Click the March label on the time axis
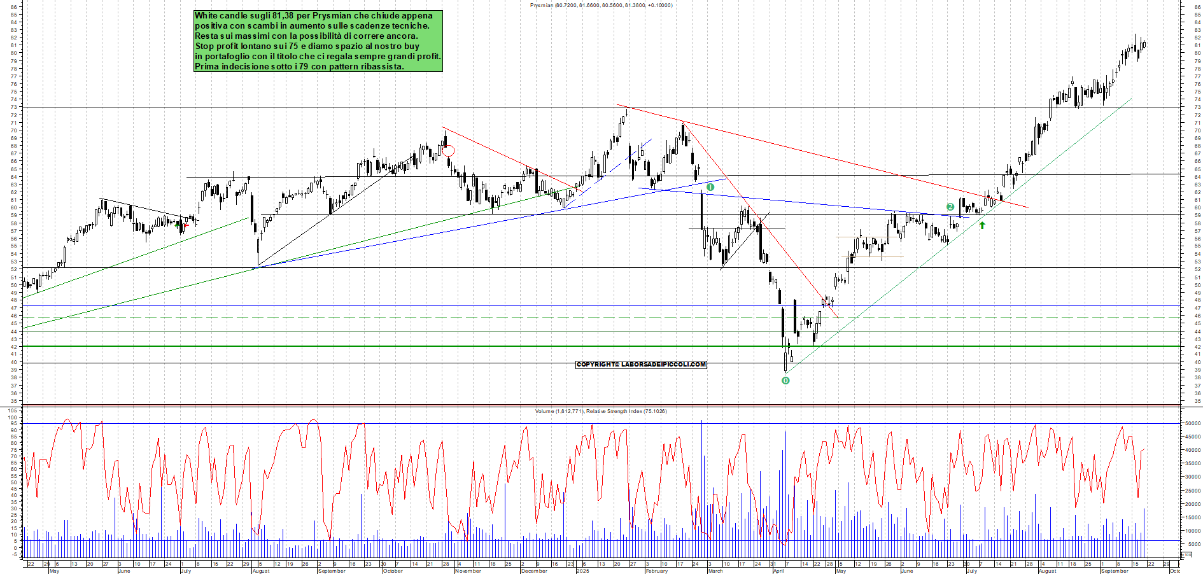The height and width of the screenshot is (574, 1203). [715, 571]
